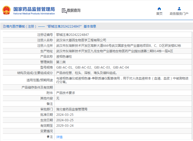Click the 备注 label
Viewport: 193px width, 141px height.
(x=50, y=104)
